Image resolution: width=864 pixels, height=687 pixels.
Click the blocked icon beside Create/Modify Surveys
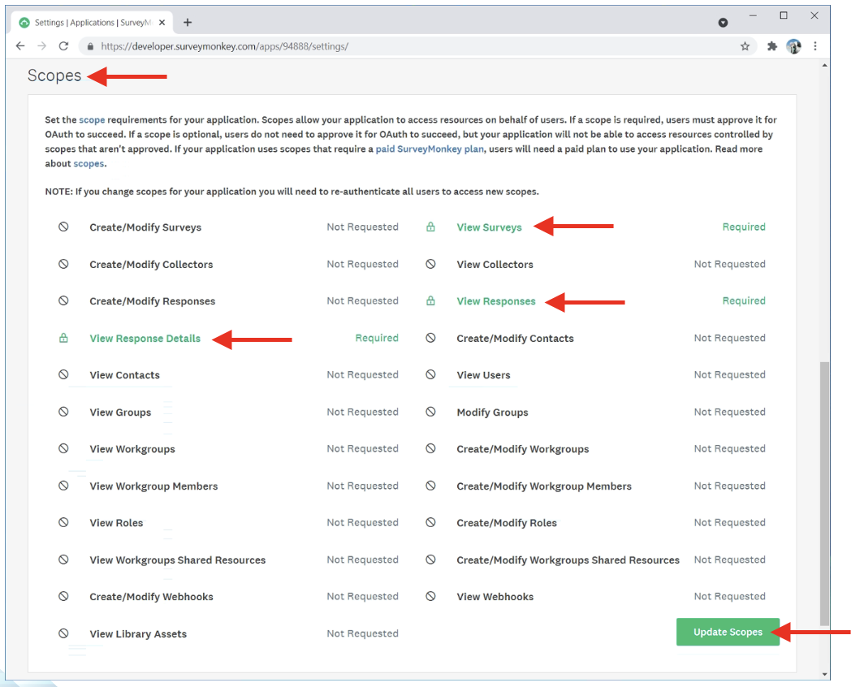[63, 227]
